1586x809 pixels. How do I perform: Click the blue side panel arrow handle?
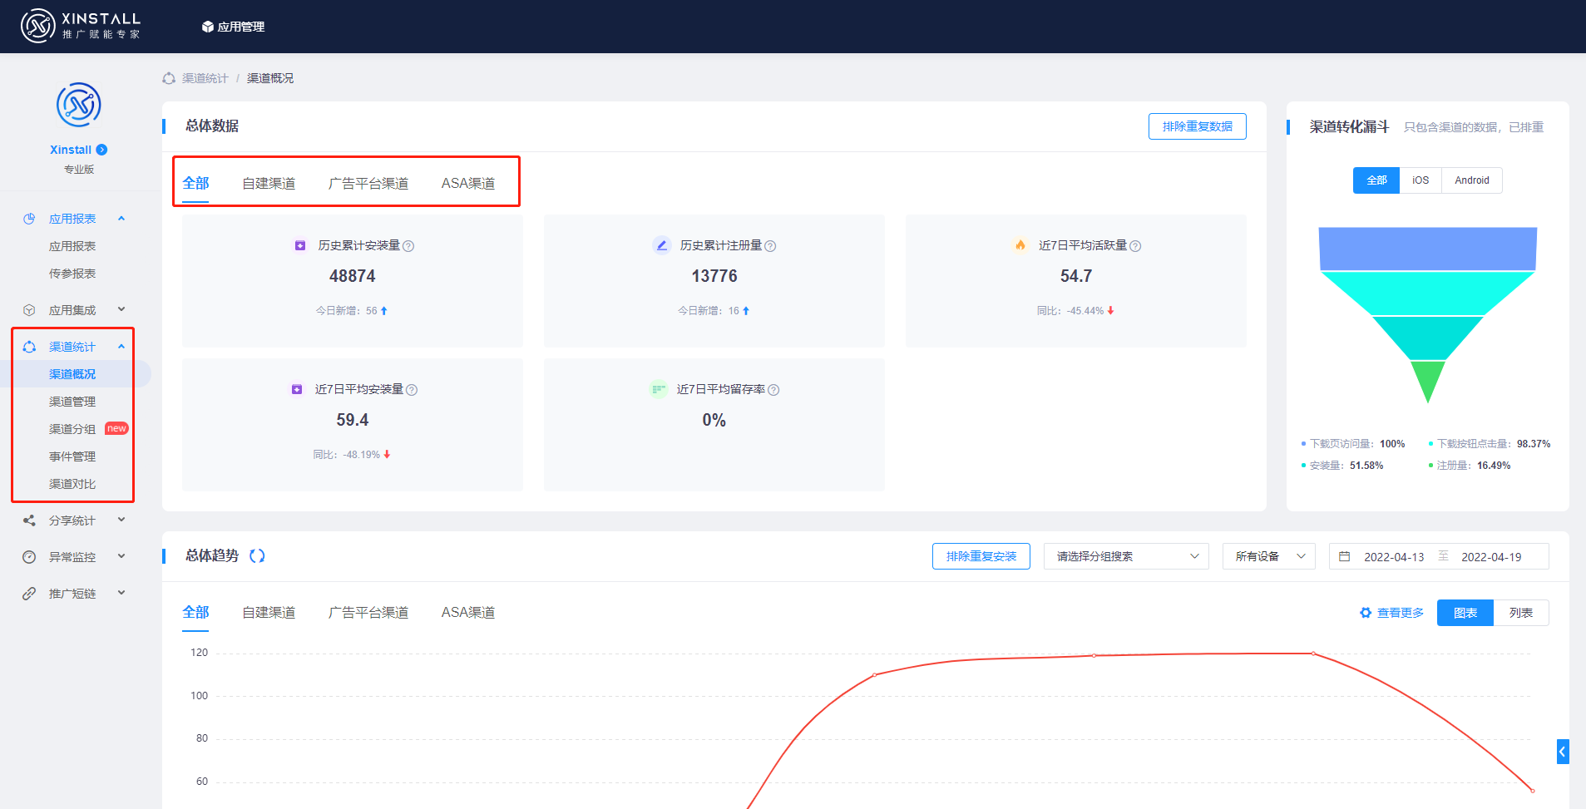[1562, 752]
